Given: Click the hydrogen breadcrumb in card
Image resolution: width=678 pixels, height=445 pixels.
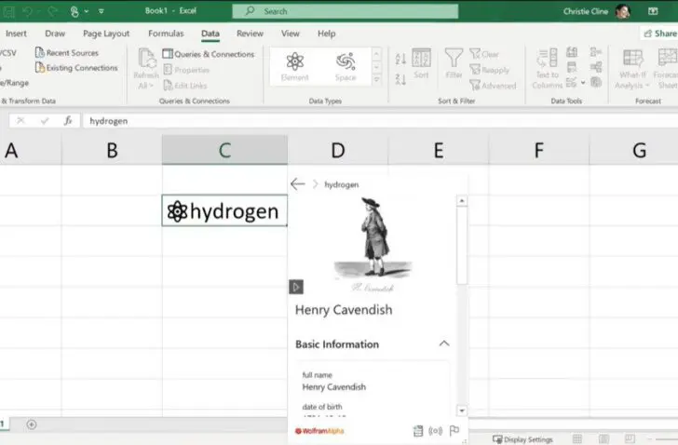Looking at the screenshot, I should pyautogui.click(x=341, y=184).
